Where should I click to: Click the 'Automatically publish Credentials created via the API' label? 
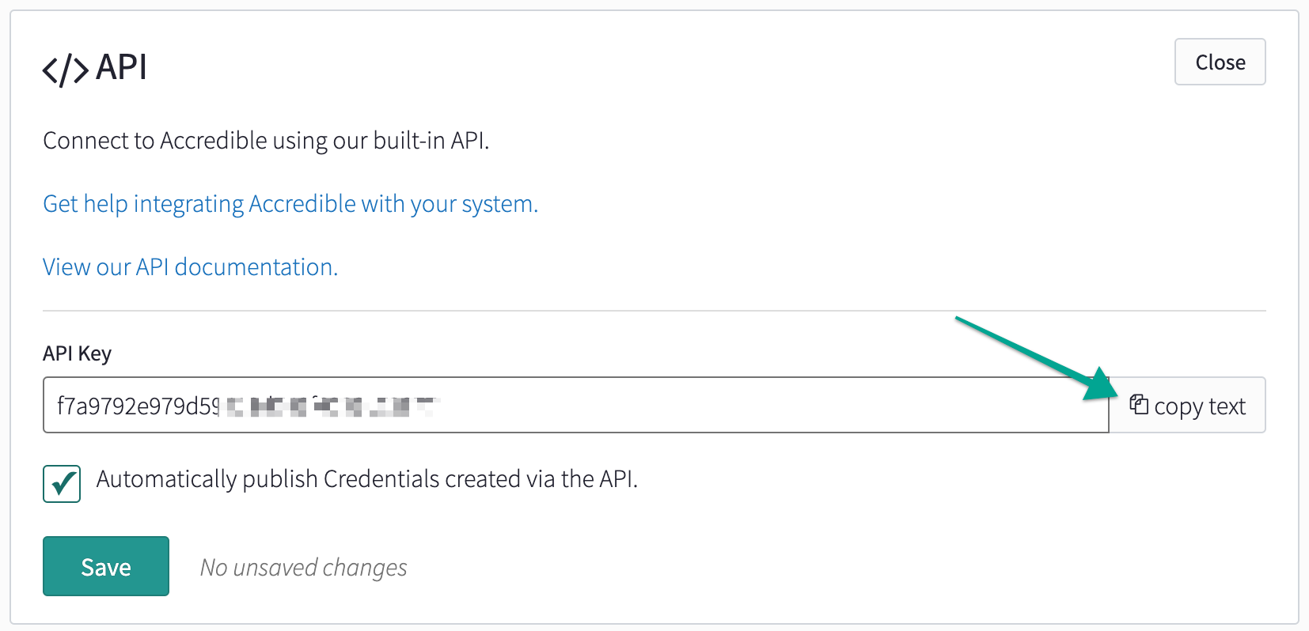(x=367, y=479)
